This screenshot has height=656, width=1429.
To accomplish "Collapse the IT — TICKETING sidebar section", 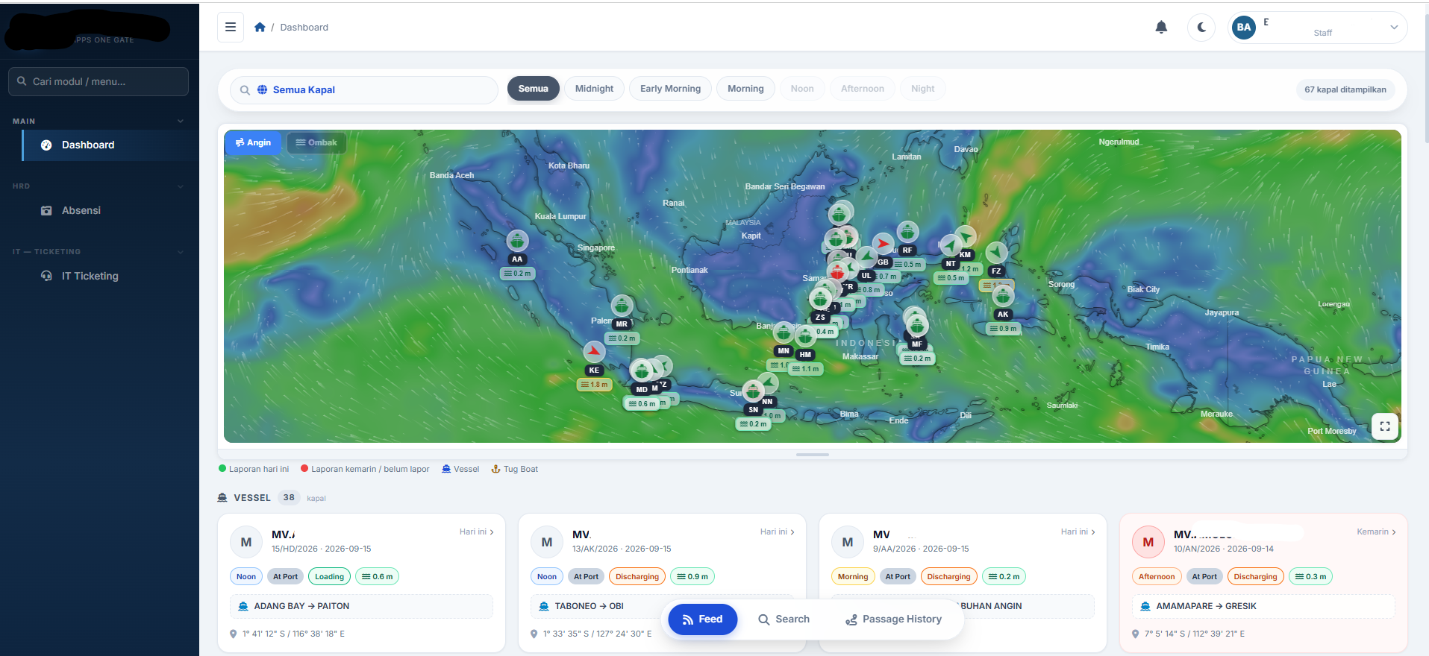I will (x=99, y=251).
